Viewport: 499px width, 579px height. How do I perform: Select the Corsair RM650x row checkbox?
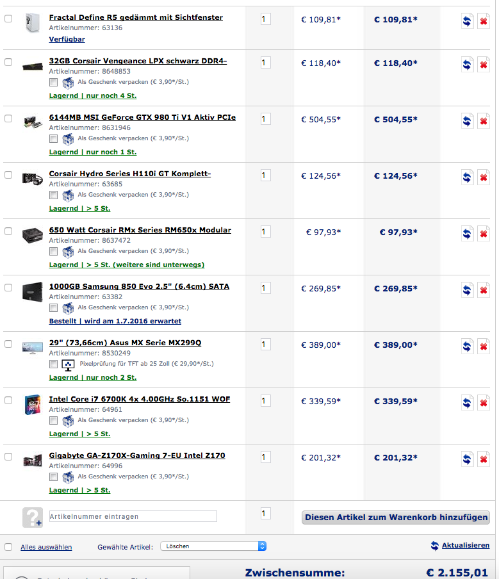point(8,231)
